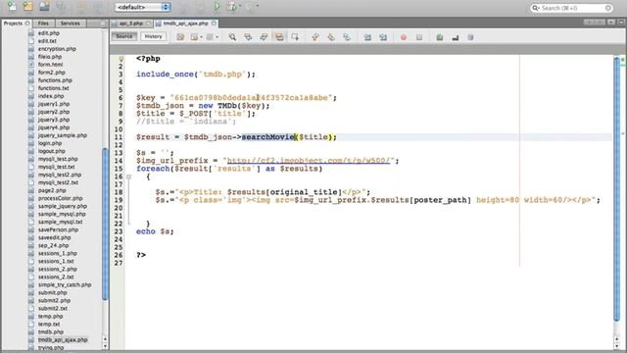Switch the editor to Source view
The width and height of the screenshot is (627, 353).
(124, 36)
